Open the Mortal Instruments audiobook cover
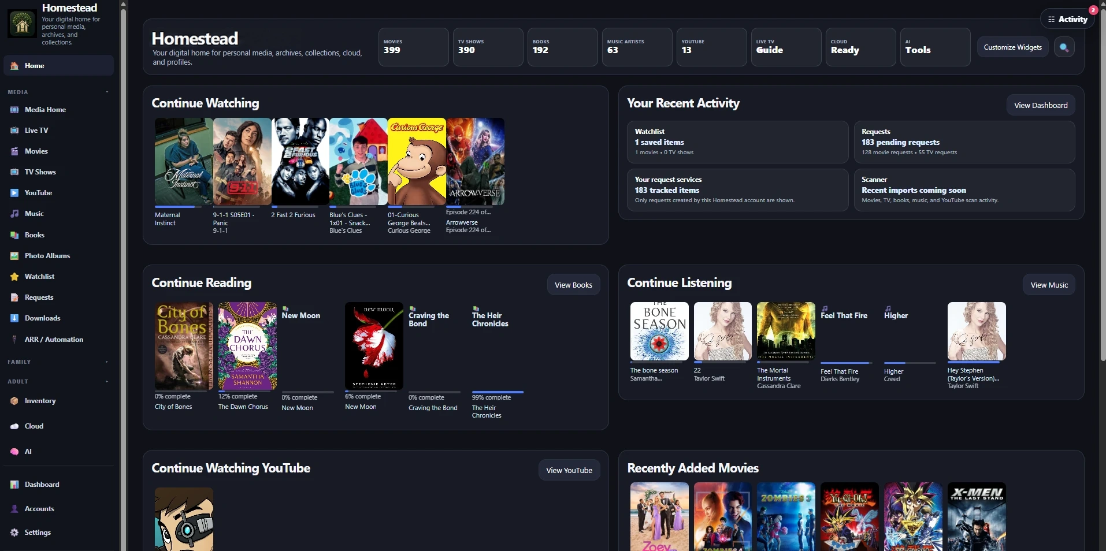Image resolution: width=1106 pixels, height=551 pixels. pos(786,331)
